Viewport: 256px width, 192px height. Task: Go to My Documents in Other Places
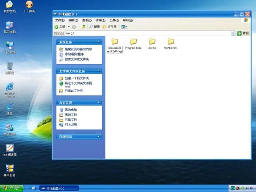tap(68, 114)
